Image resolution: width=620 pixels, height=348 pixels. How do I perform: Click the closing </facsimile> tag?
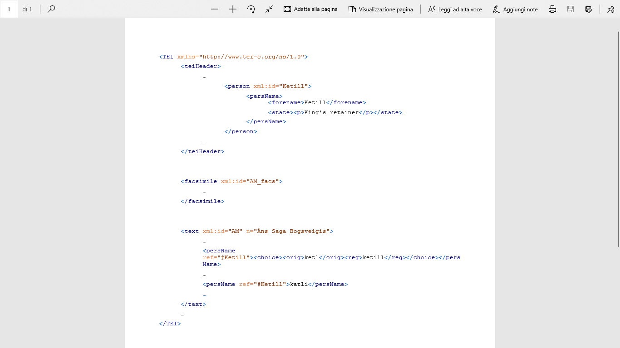point(202,201)
